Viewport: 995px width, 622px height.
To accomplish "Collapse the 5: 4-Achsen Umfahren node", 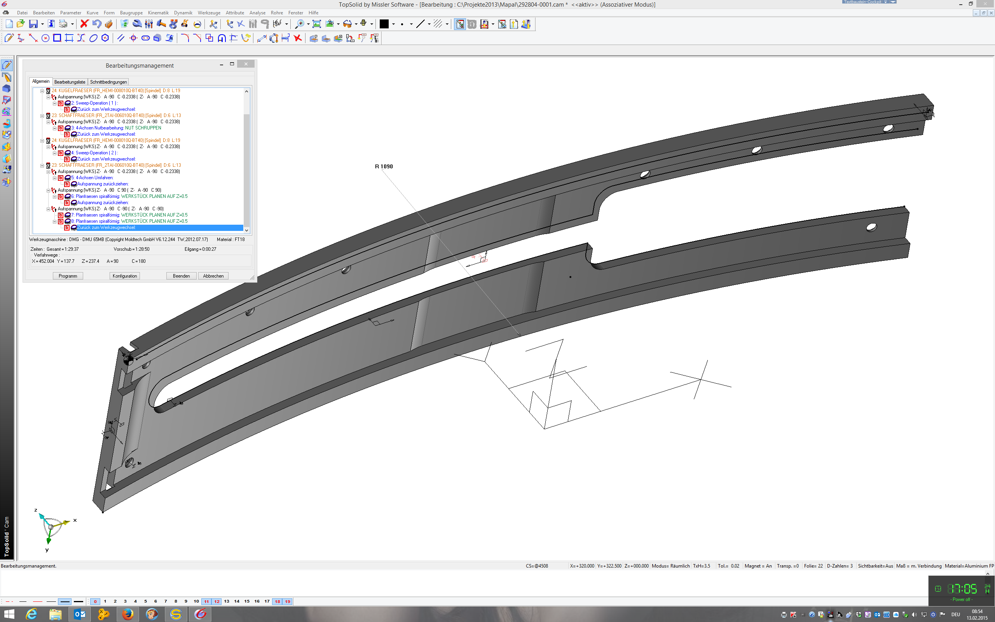I will (x=54, y=178).
